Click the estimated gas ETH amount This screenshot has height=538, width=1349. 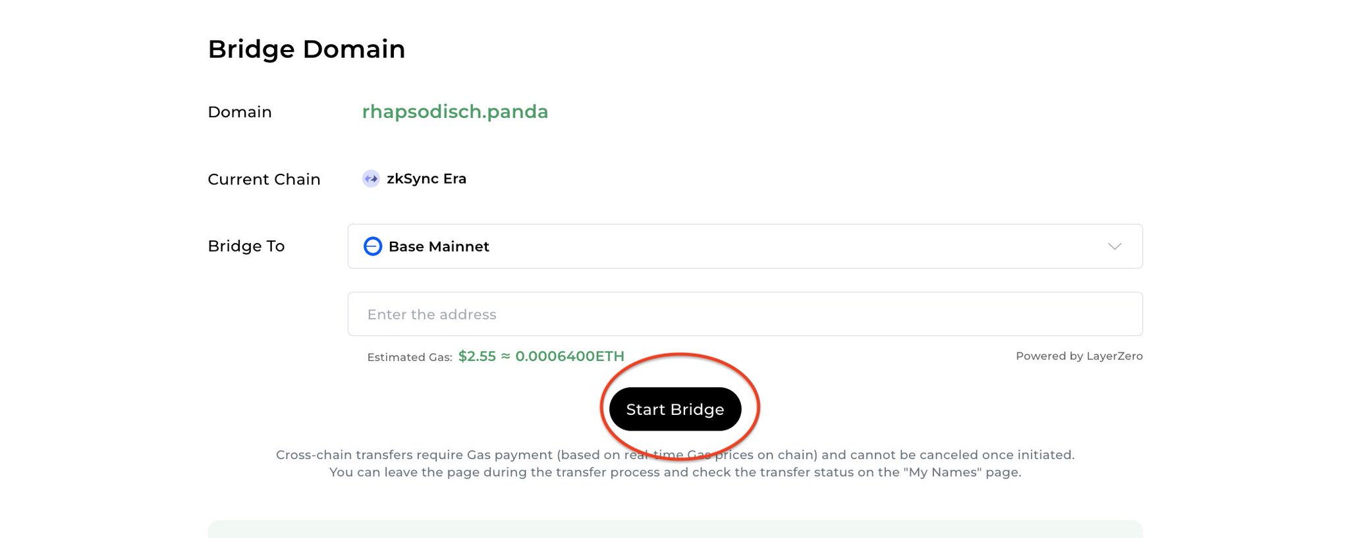pos(570,356)
